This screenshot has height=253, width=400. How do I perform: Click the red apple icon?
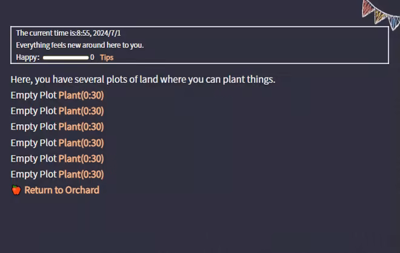(x=16, y=190)
